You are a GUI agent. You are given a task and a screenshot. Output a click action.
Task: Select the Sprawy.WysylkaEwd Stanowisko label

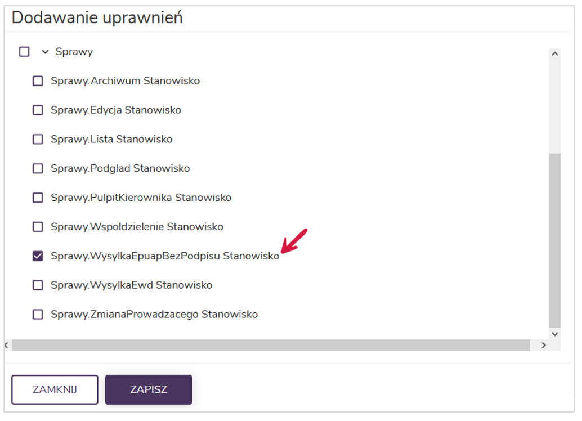click(131, 285)
